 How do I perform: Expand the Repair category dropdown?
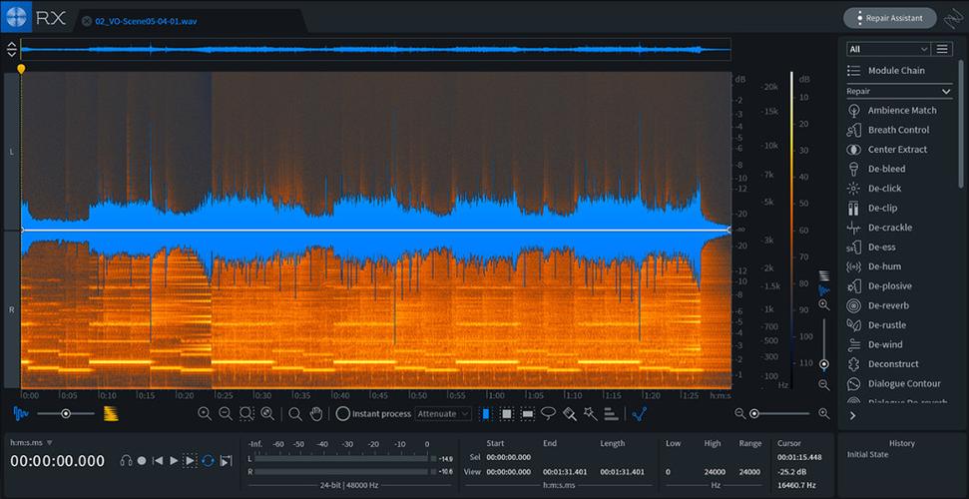[x=899, y=92]
